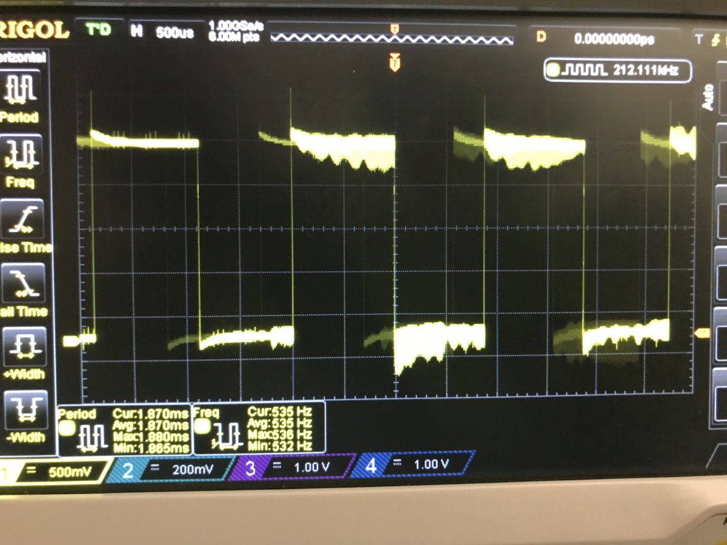The height and width of the screenshot is (545, 727).
Task: Click the Period Min:1.865ms value
Action: (150, 448)
